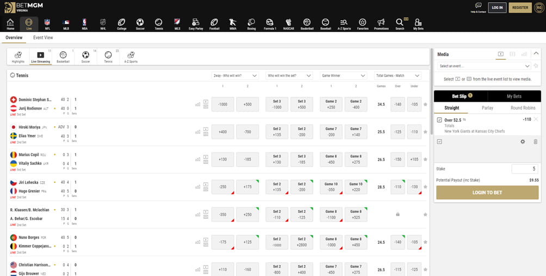Switch to the Parlay tab
The width and height of the screenshot is (546, 276).
click(x=487, y=108)
